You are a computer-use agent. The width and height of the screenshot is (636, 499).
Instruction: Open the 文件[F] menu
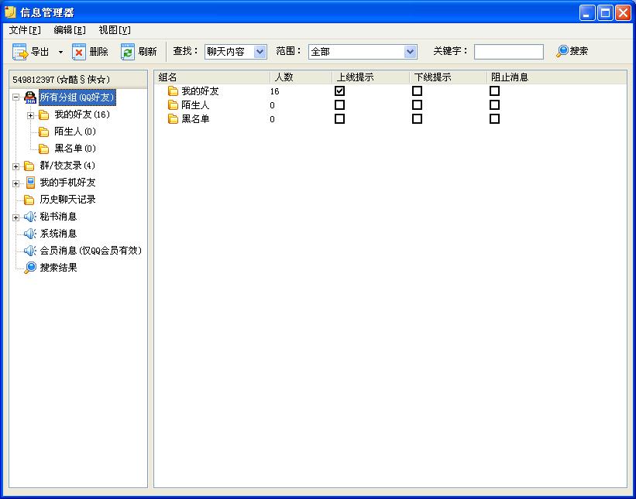[25, 30]
